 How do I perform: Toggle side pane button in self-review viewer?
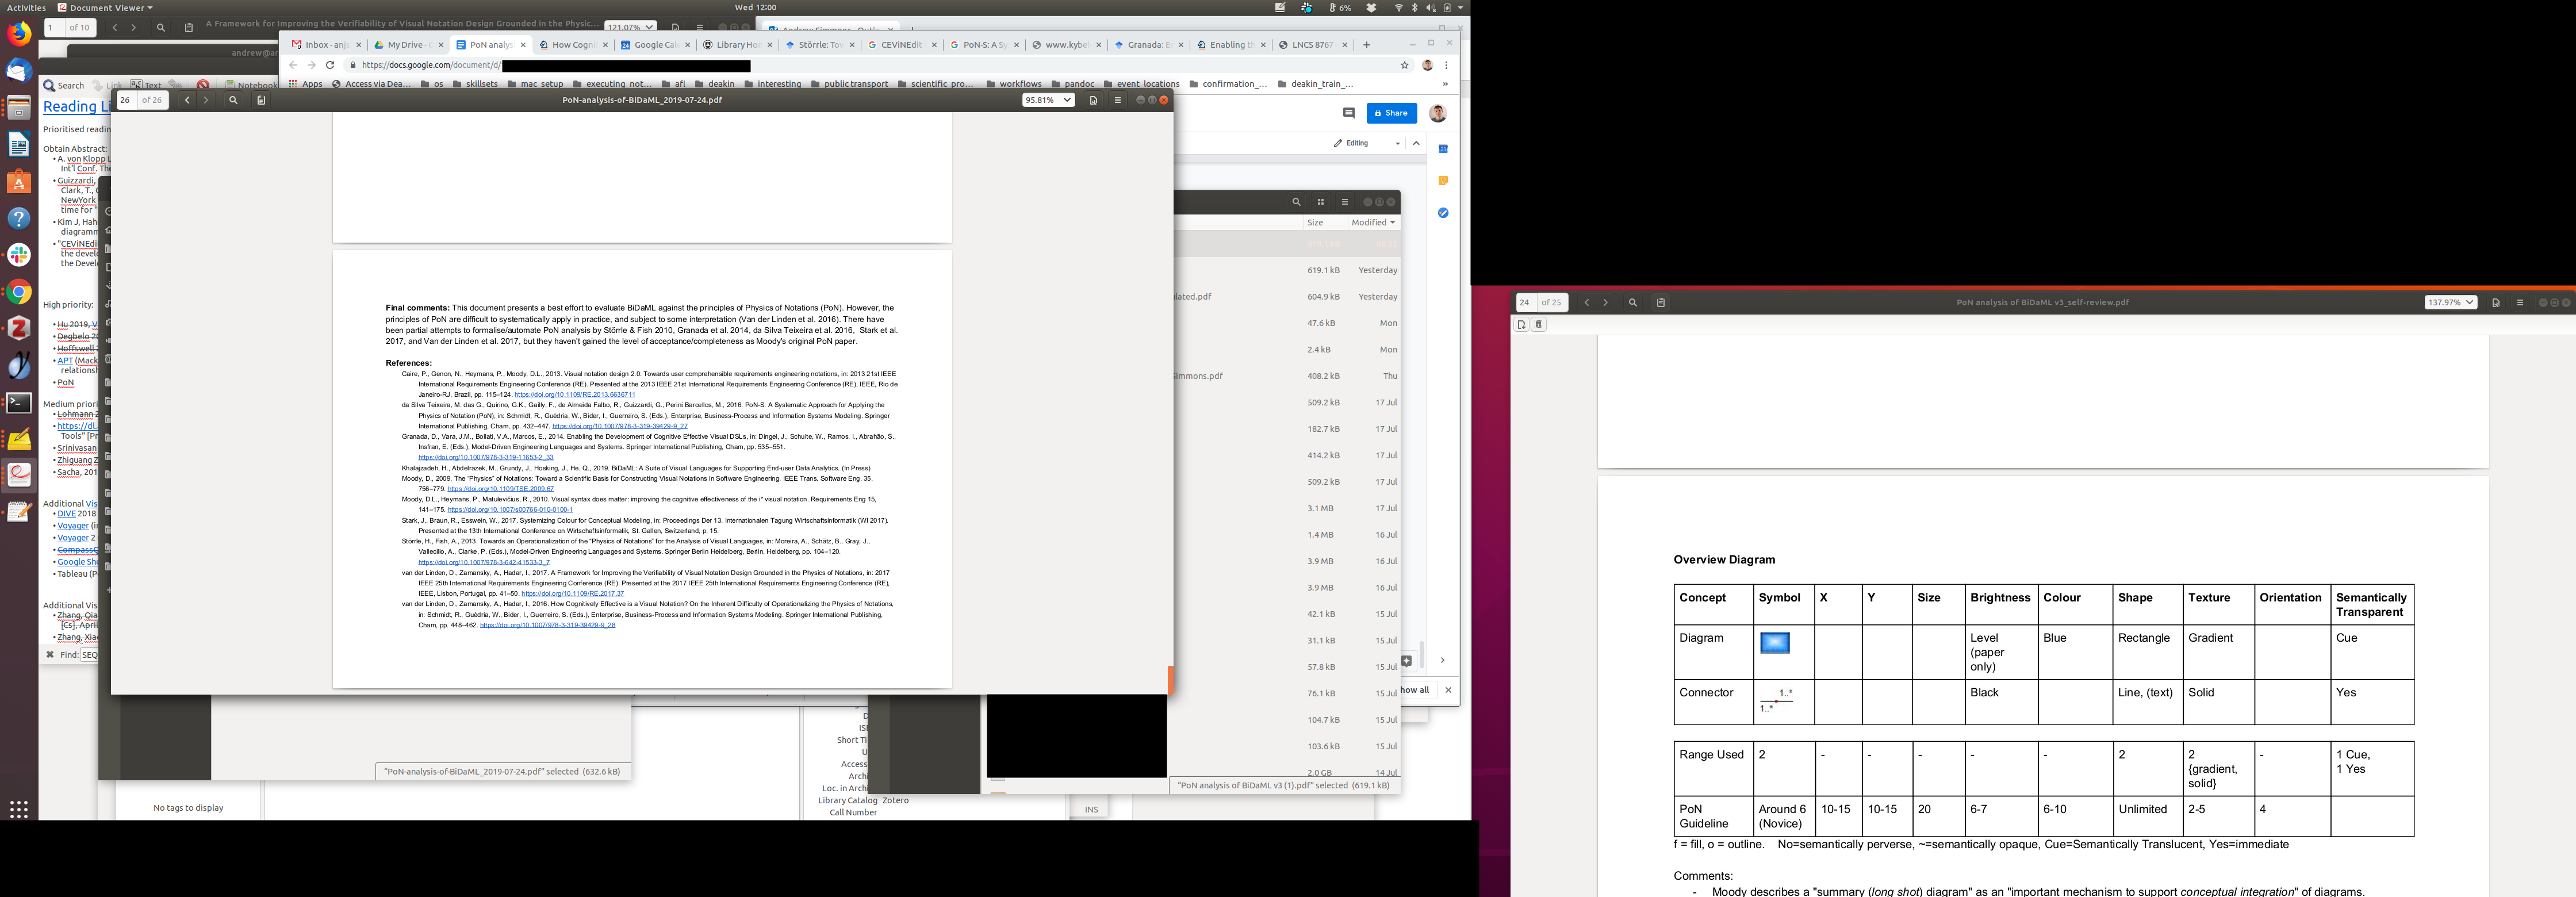[x=1660, y=302]
